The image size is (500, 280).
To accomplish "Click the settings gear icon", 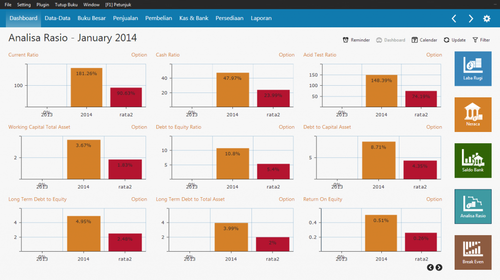I will pyautogui.click(x=486, y=19).
